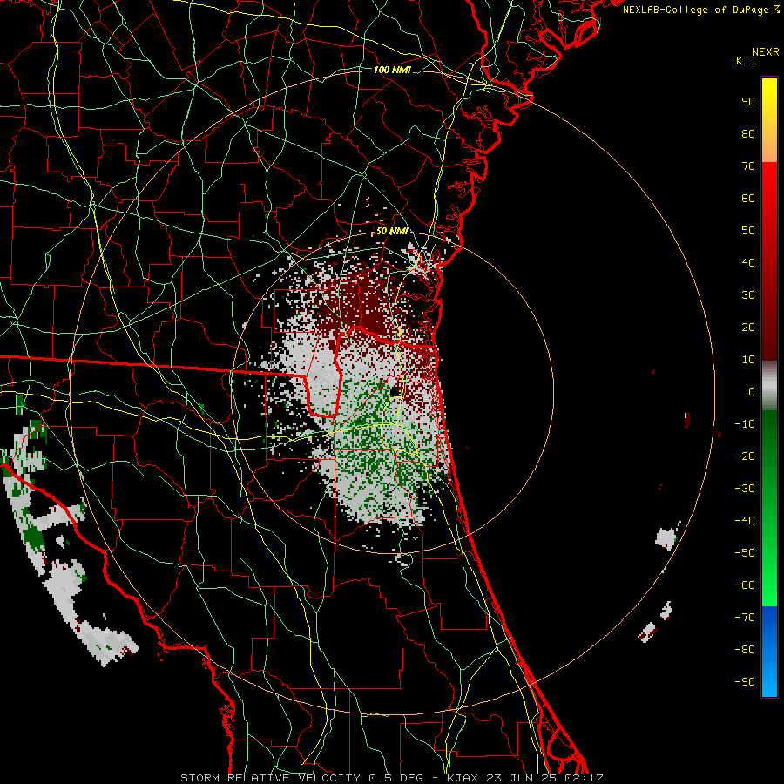This screenshot has width=784, height=784.
Task: Click the -90 value on velocity scale
Action: tap(745, 682)
